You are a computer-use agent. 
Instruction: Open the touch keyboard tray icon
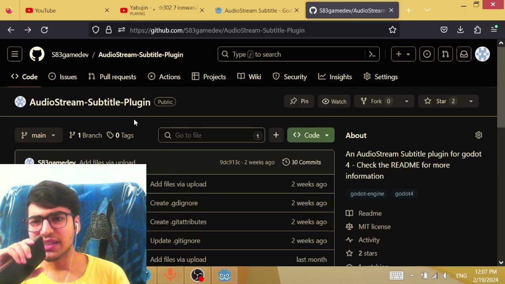pos(397,275)
